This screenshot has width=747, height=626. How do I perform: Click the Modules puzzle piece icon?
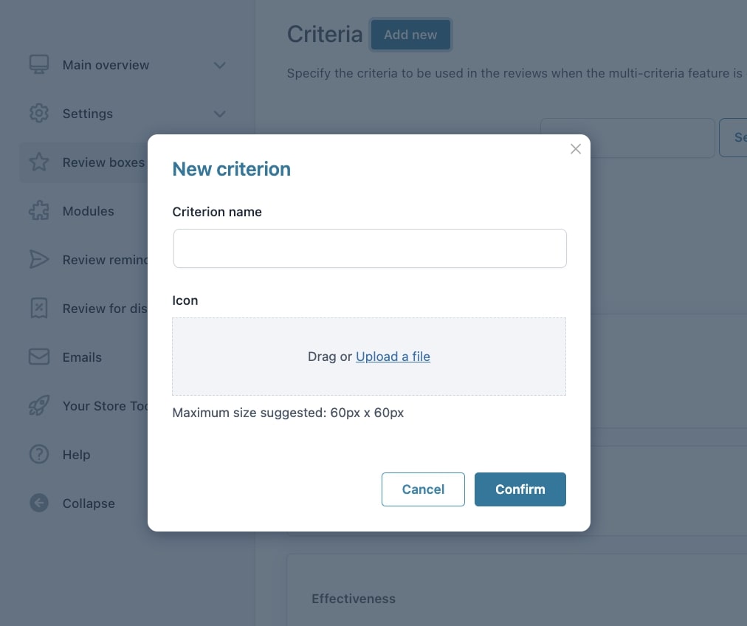tap(39, 211)
